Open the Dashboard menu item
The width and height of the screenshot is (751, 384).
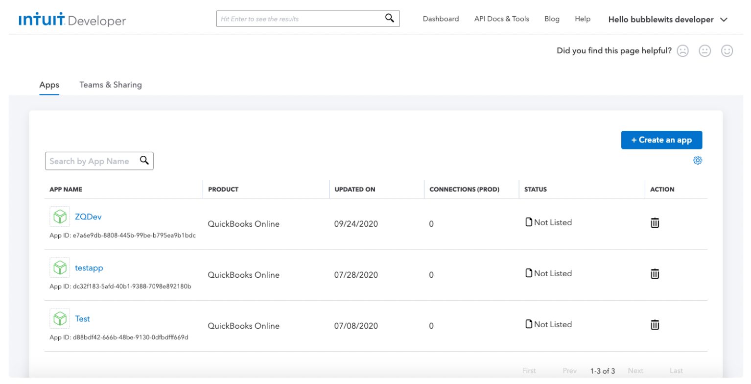coord(441,19)
